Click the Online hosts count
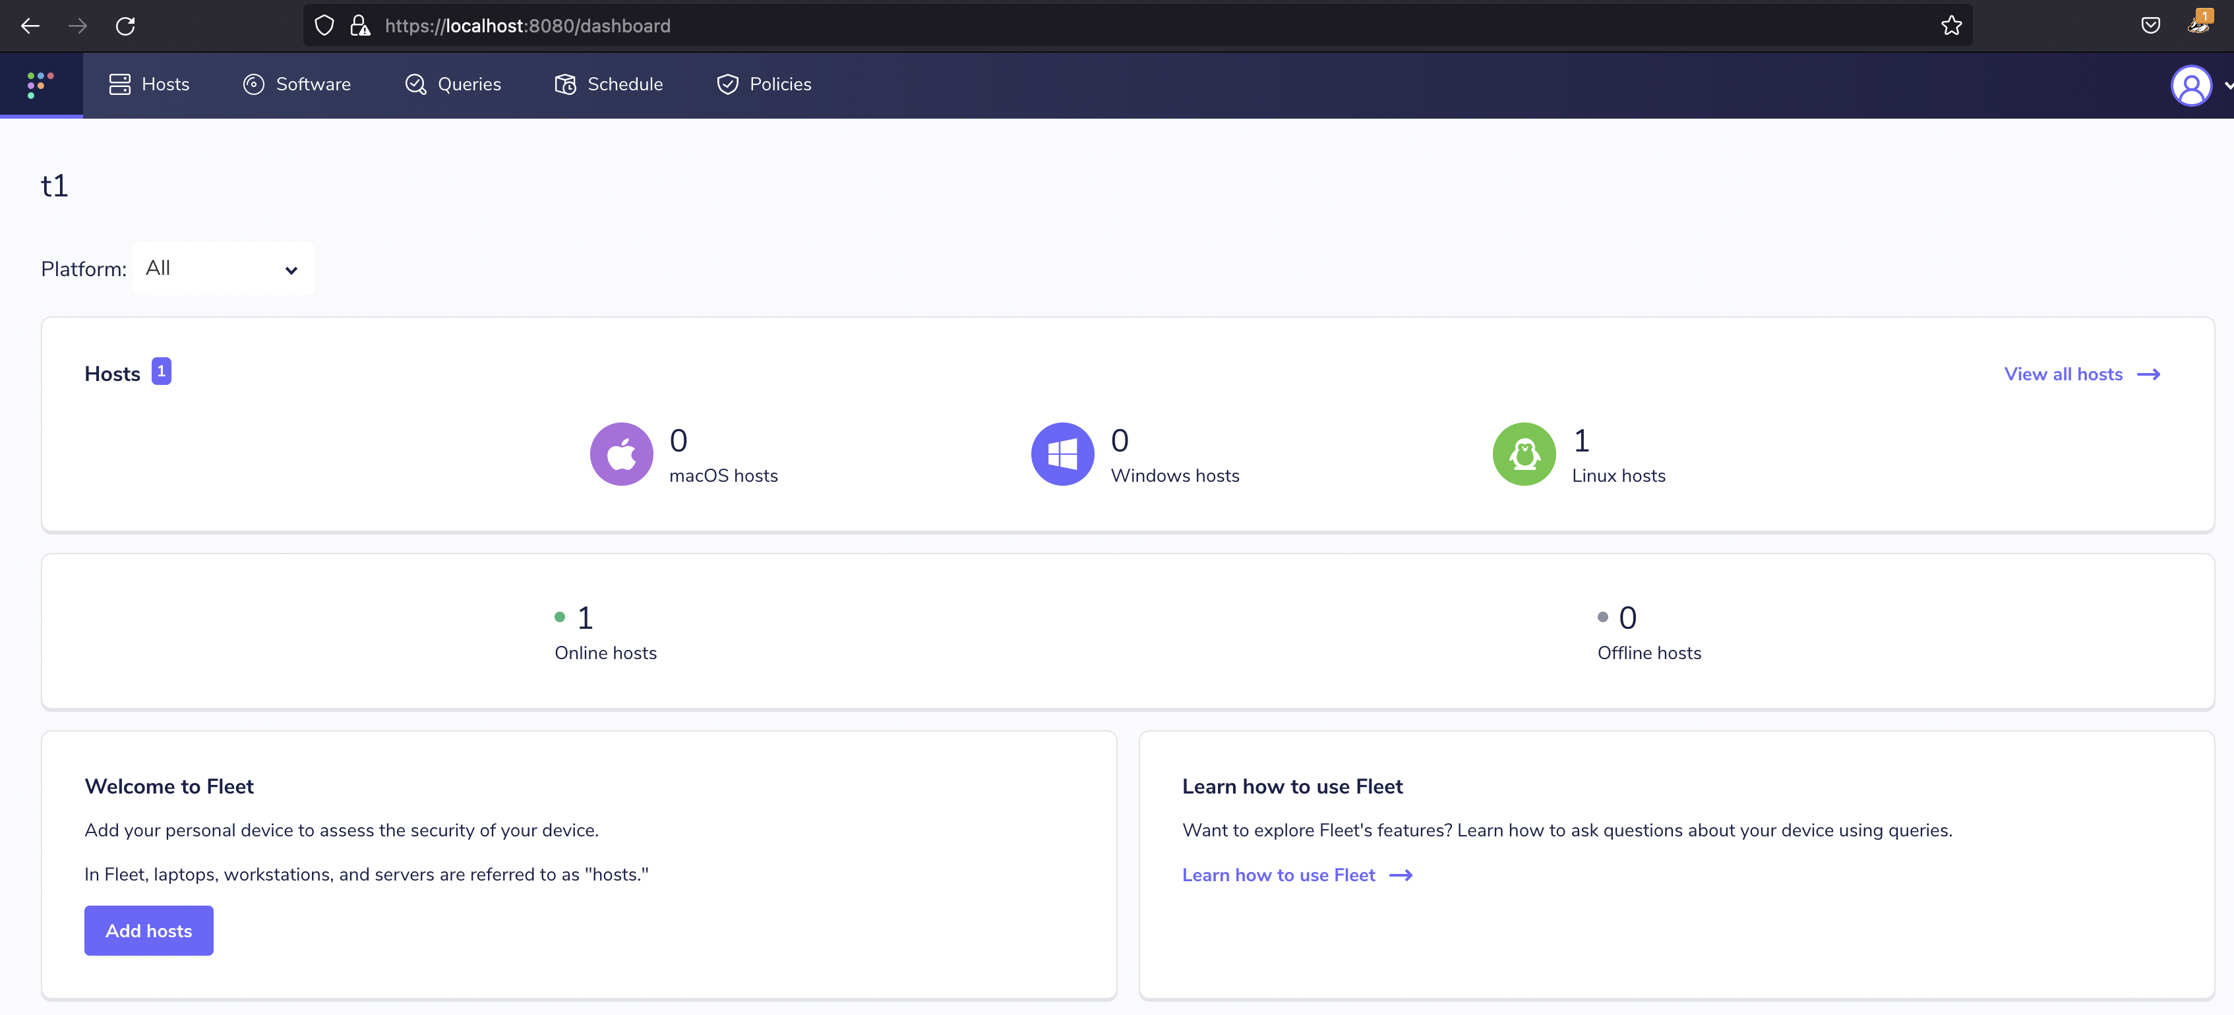Viewport: 2234px width, 1015px height. point(586,618)
